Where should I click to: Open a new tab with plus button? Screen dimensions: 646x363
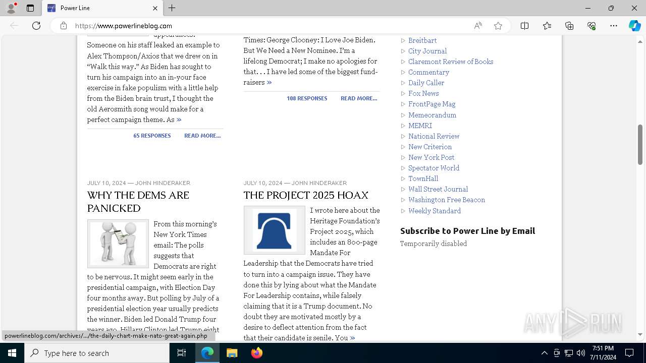click(172, 8)
